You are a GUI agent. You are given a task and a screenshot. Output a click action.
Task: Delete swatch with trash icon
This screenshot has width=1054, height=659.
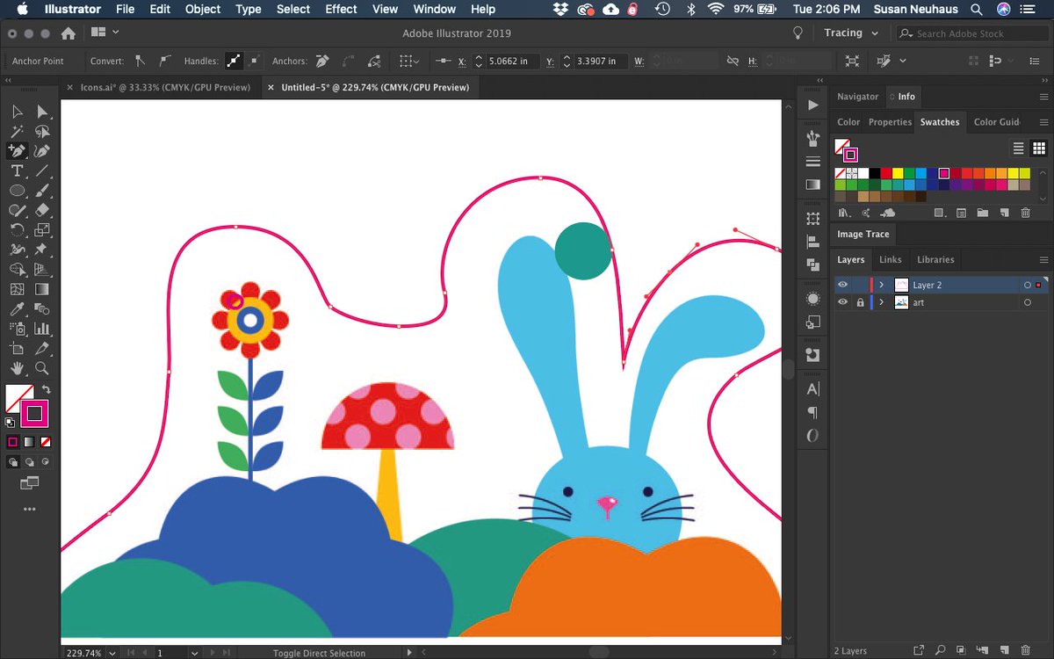(x=1025, y=213)
